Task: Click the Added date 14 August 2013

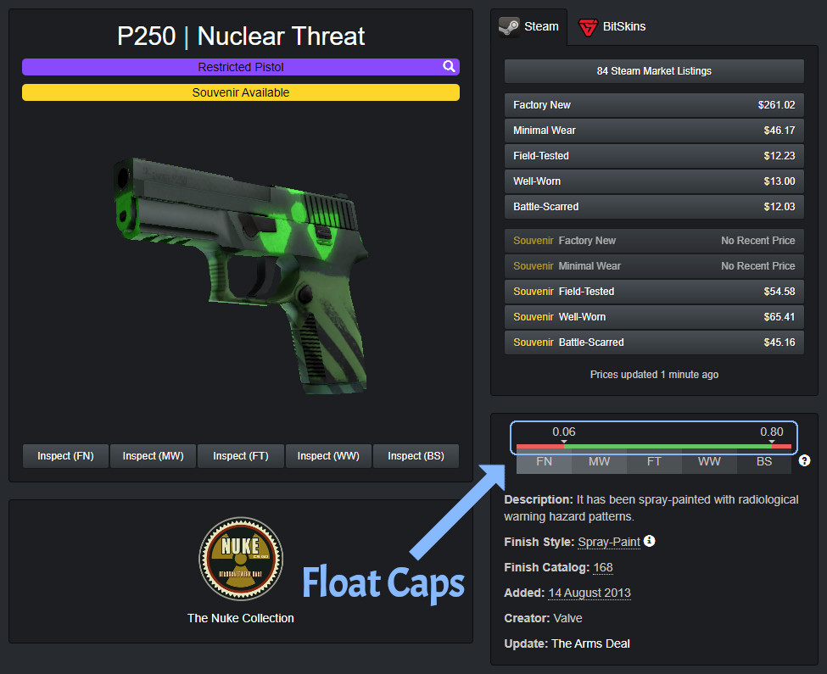Action: tap(590, 593)
